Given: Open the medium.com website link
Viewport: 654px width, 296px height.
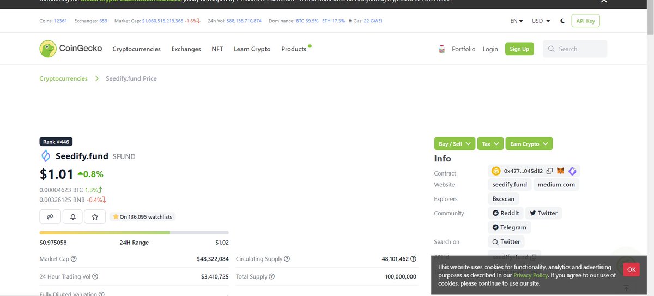Looking at the screenshot, I should 556,185.
